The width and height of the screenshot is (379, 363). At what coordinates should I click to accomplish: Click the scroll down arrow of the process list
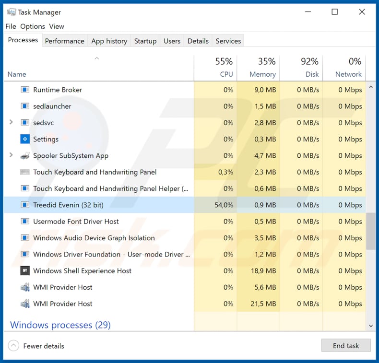click(371, 326)
